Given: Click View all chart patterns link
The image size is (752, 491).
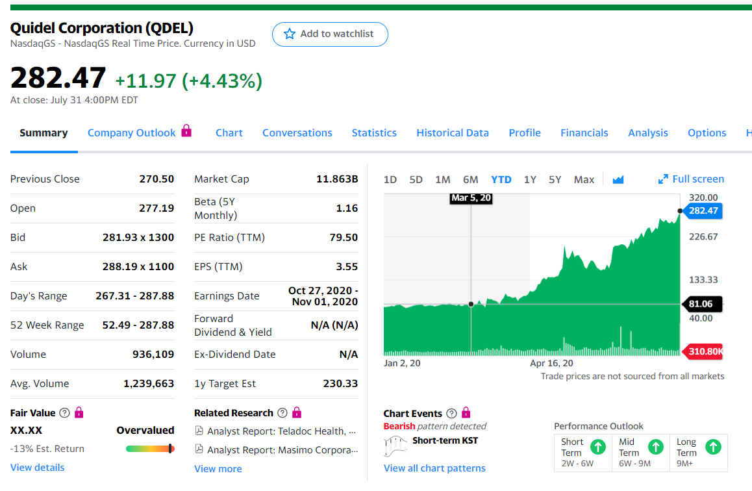Looking at the screenshot, I should (434, 468).
